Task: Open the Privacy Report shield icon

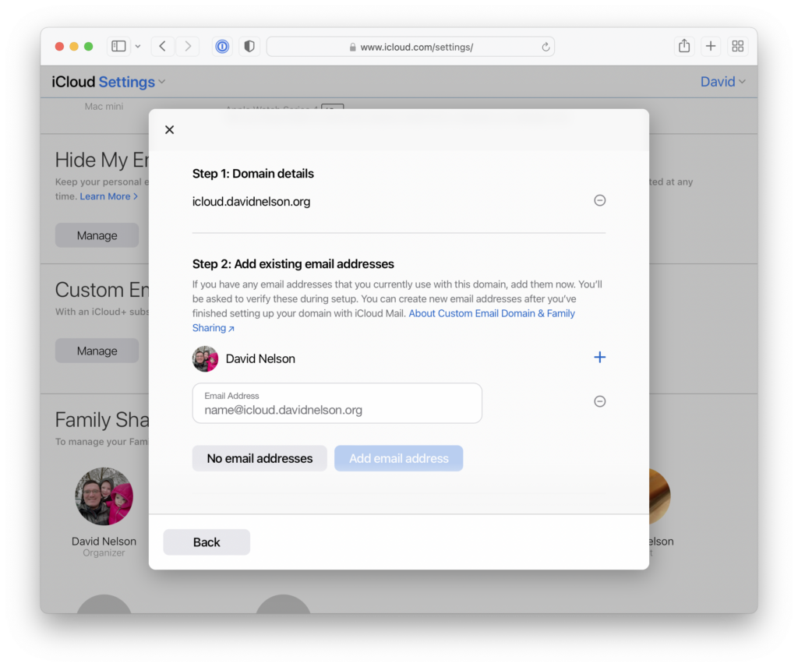Action: [249, 46]
